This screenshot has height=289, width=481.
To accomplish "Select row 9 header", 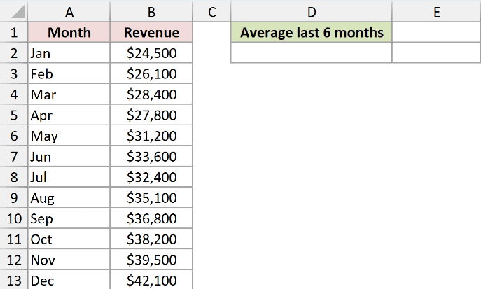I will tap(14, 197).
